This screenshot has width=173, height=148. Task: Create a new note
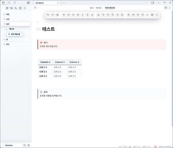pos(7,8)
